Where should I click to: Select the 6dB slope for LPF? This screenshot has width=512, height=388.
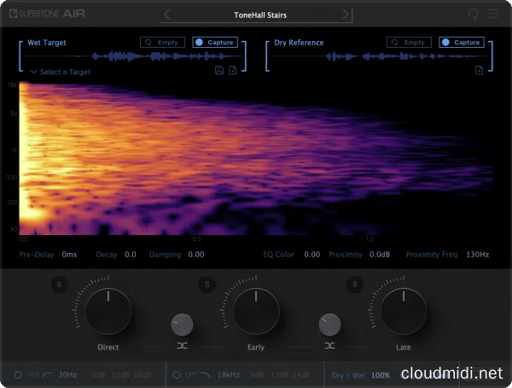[257, 375]
